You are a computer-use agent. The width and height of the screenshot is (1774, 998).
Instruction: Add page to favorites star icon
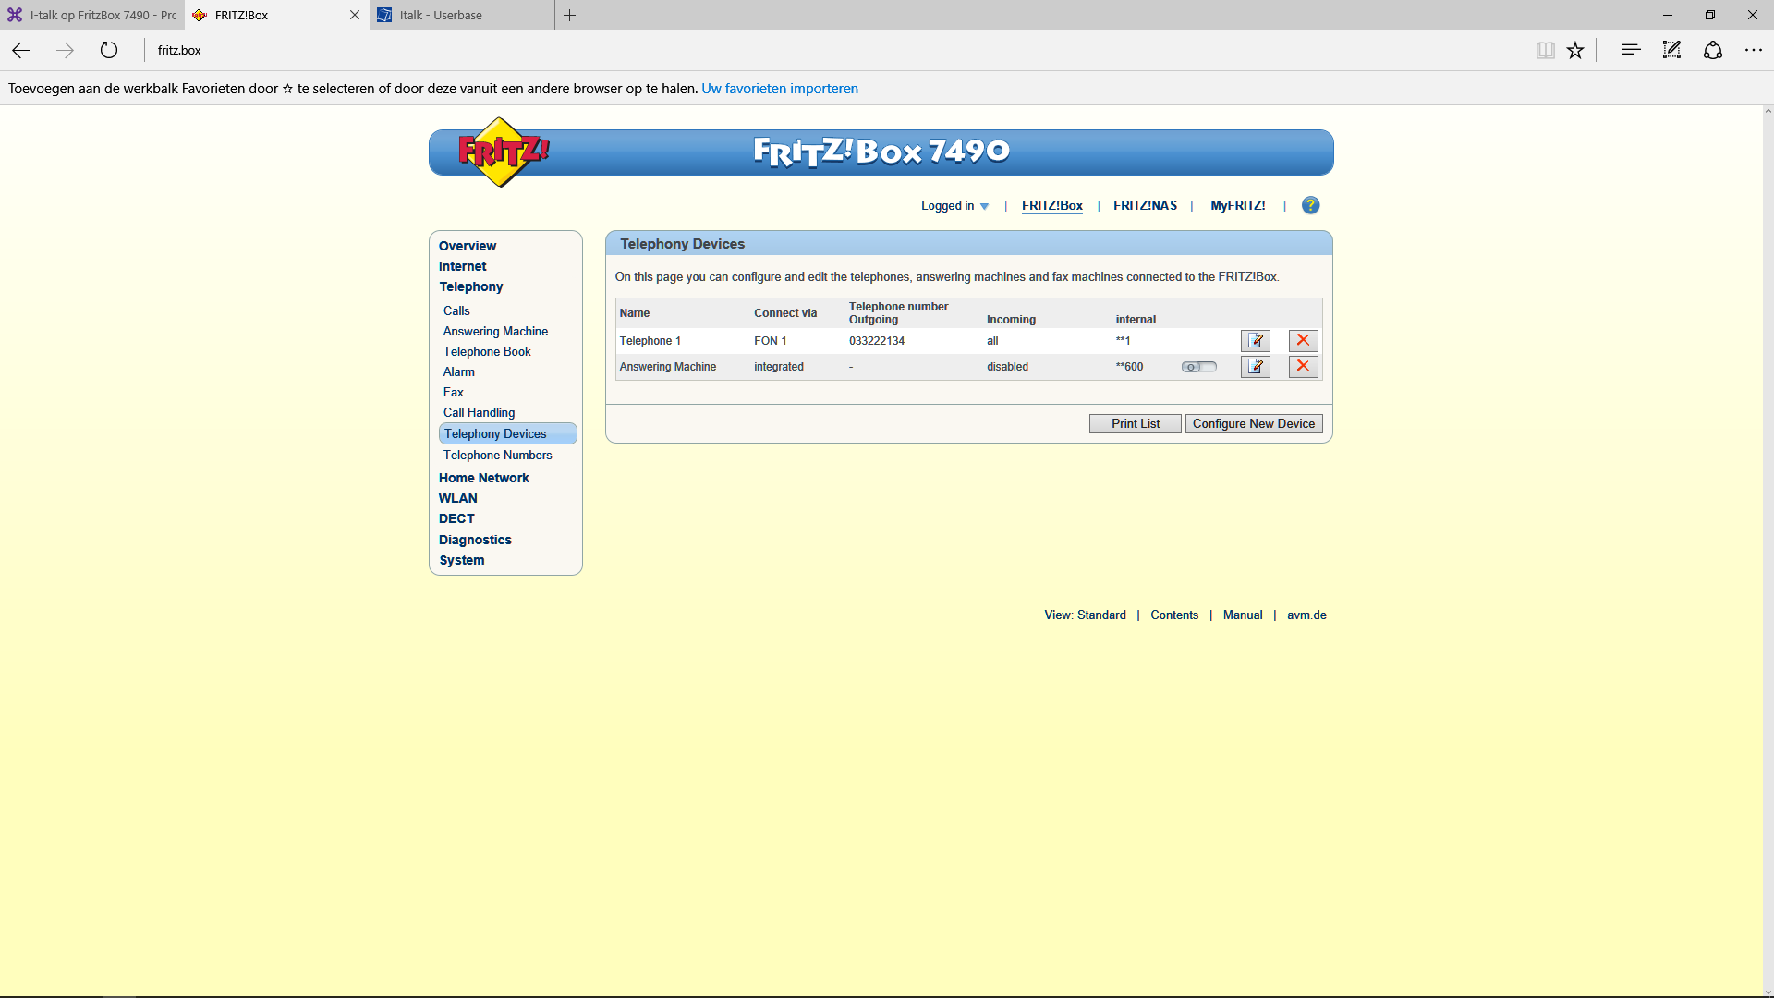1575,50
